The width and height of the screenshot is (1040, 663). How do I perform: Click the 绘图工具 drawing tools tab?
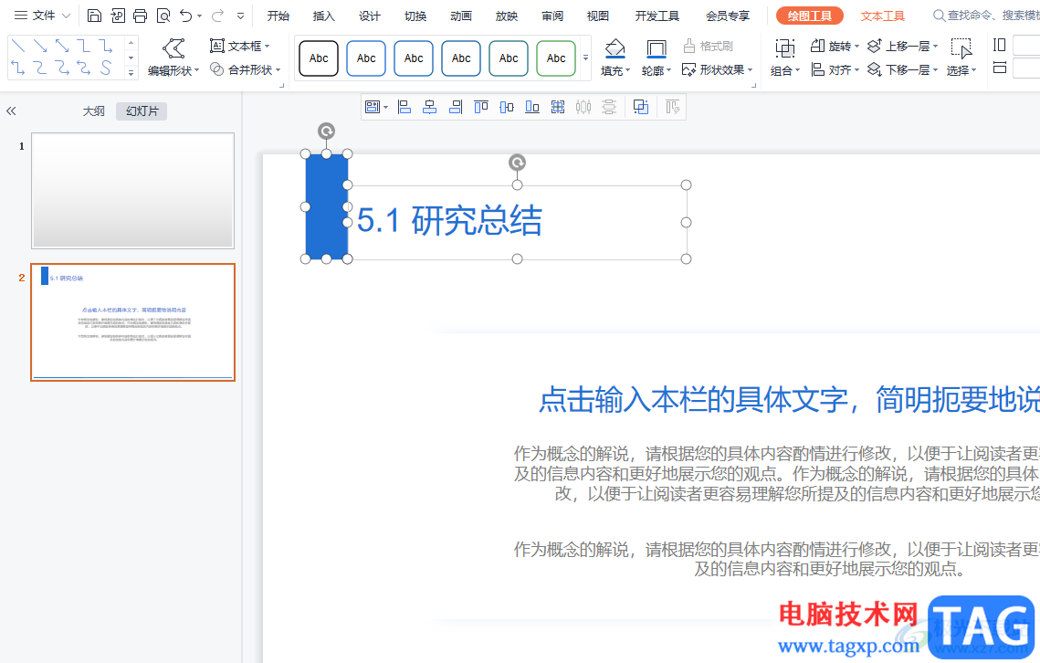(809, 16)
